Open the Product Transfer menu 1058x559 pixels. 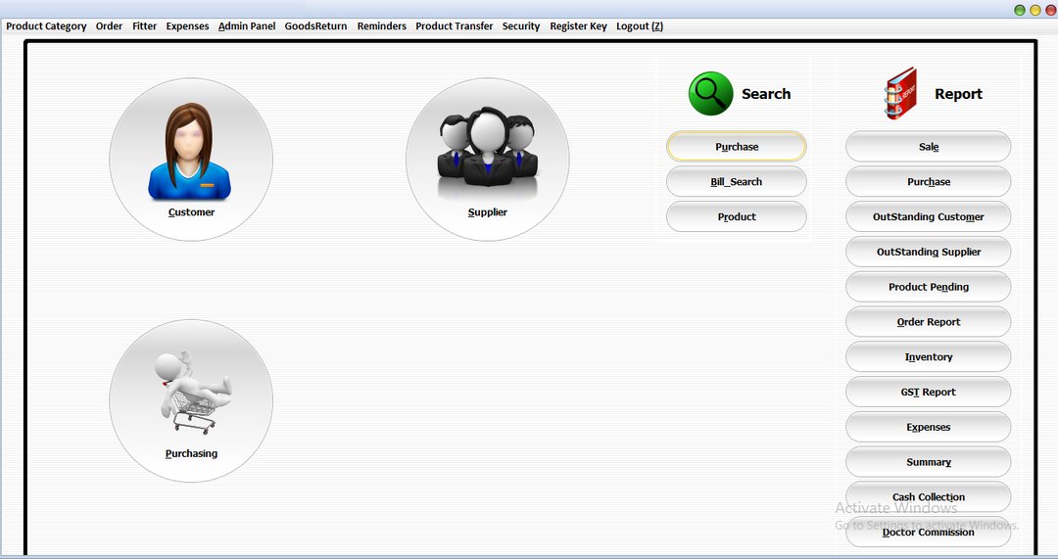454,26
